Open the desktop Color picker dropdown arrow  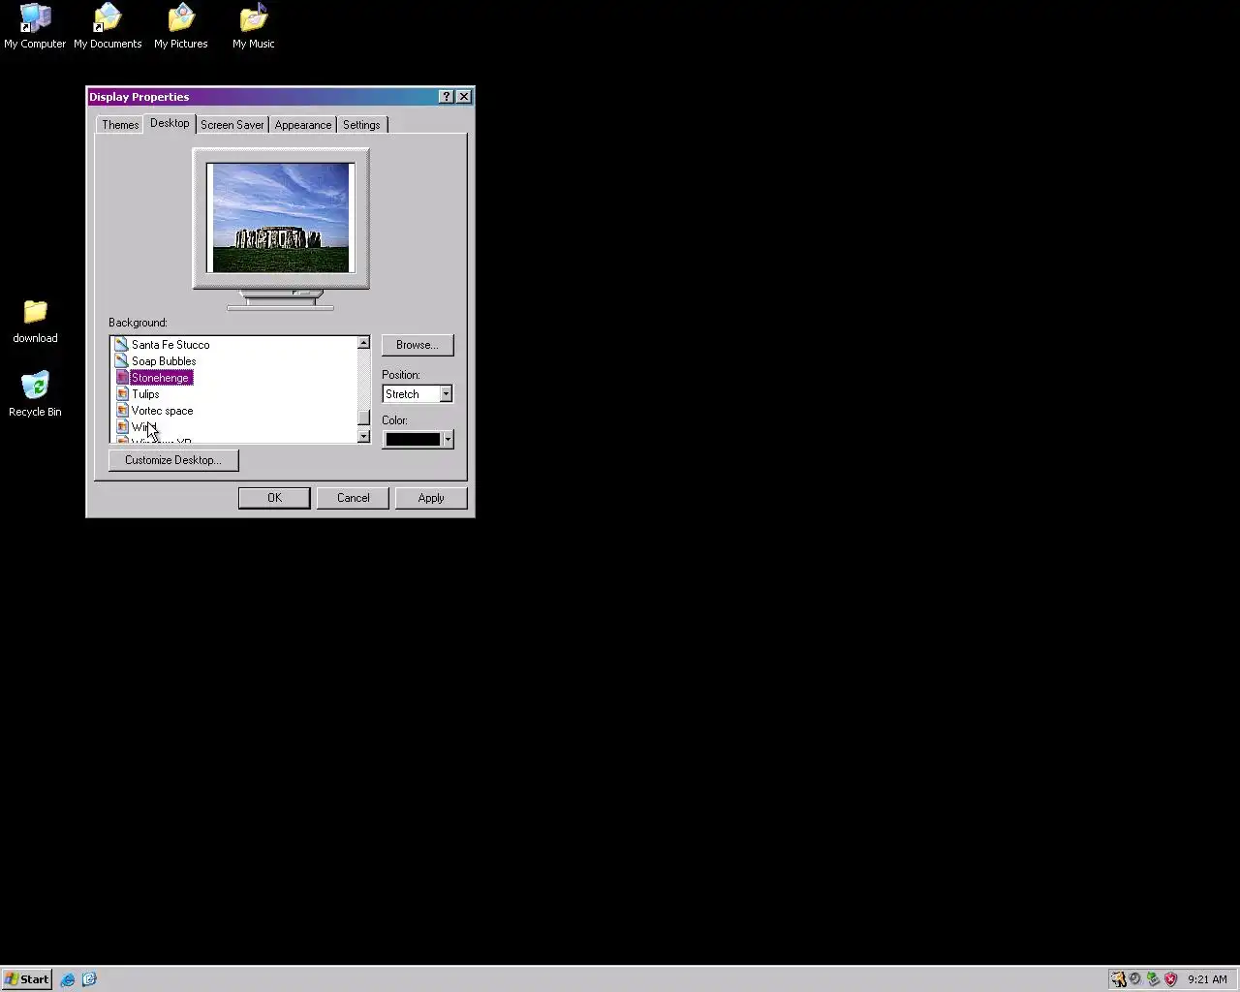pyautogui.click(x=448, y=440)
